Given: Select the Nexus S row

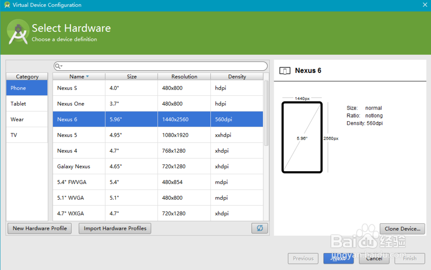Looking at the screenshot, I should [x=158, y=88].
